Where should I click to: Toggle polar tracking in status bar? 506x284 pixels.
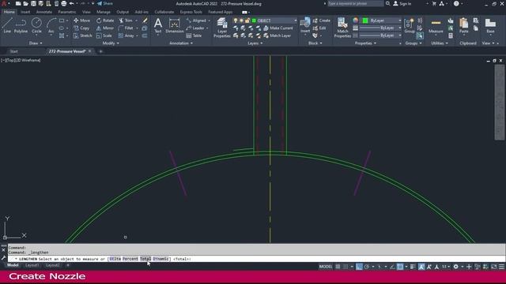(x=367, y=267)
